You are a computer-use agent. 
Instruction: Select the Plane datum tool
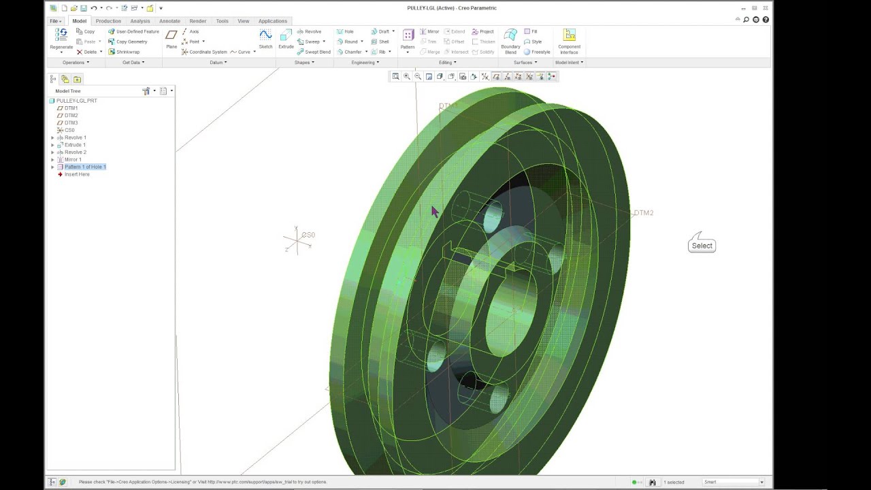pos(171,39)
